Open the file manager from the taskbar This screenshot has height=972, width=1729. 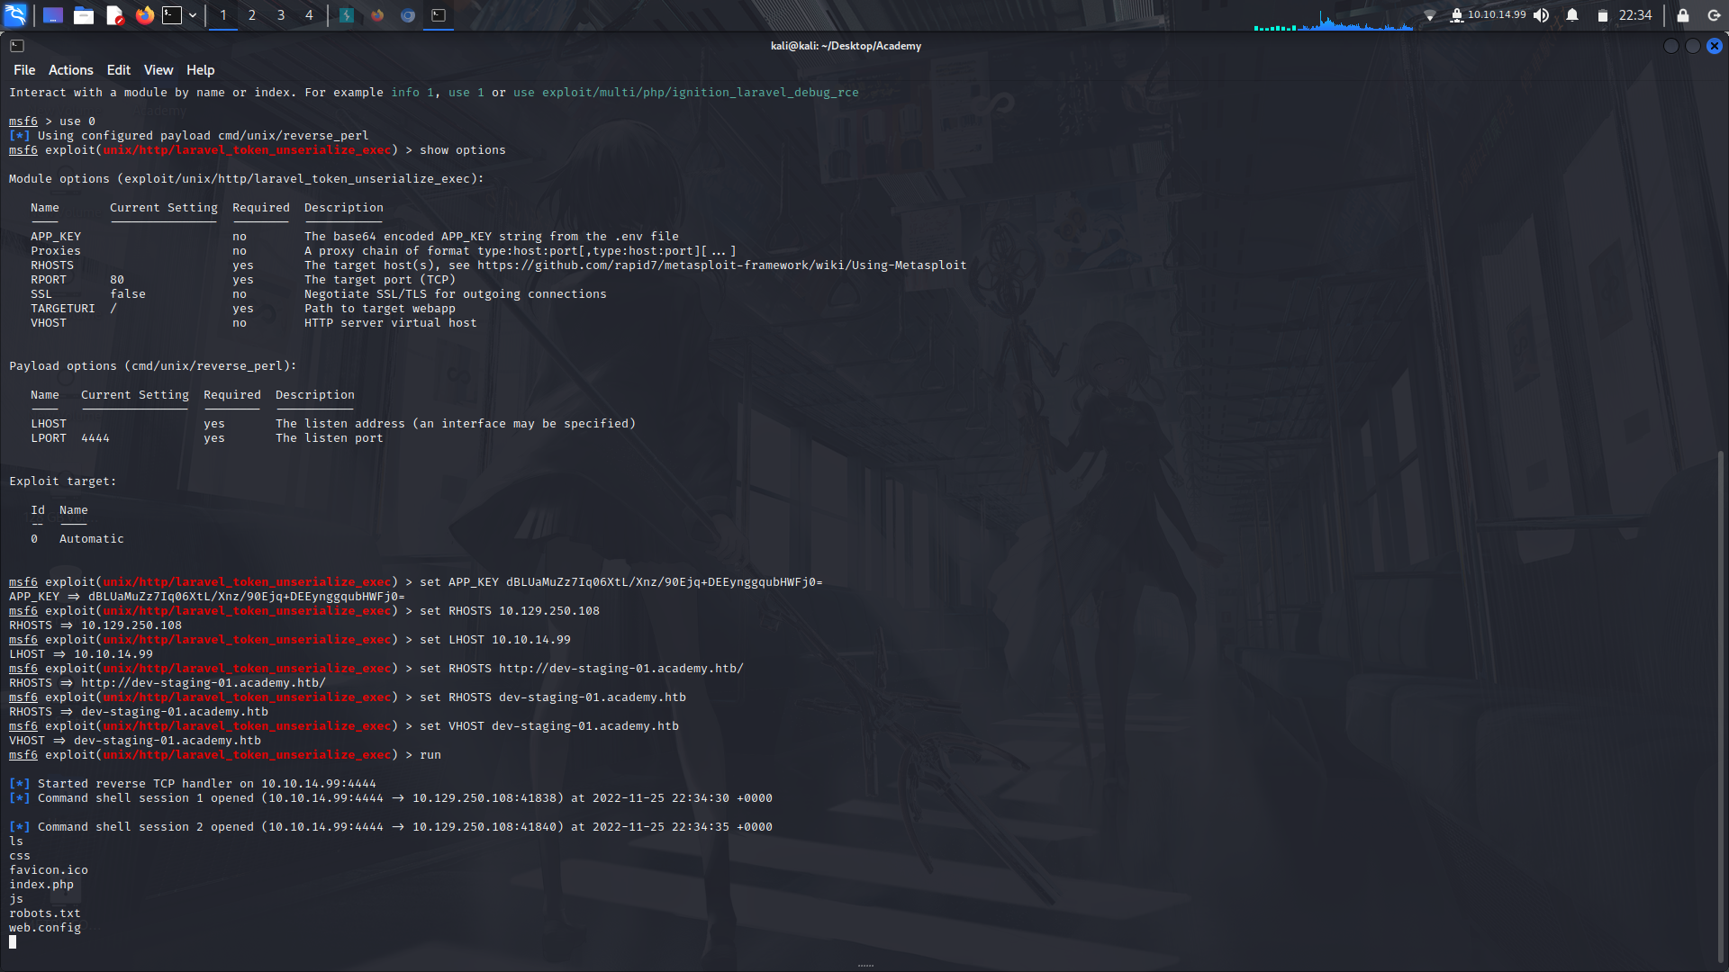pyautogui.click(x=84, y=15)
